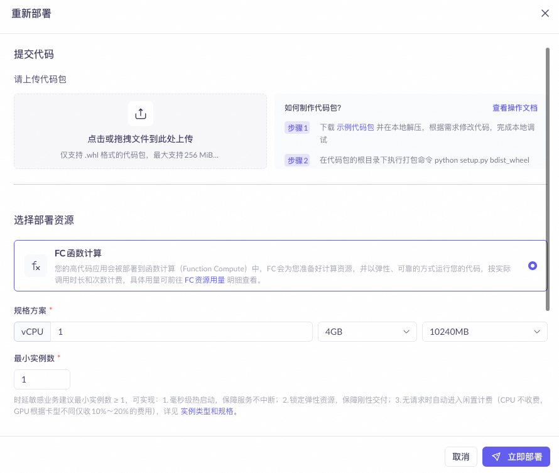Click the 如何制作代码包? title

coord(313,107)
